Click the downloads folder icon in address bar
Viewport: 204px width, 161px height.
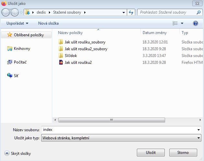coord(27,12)
